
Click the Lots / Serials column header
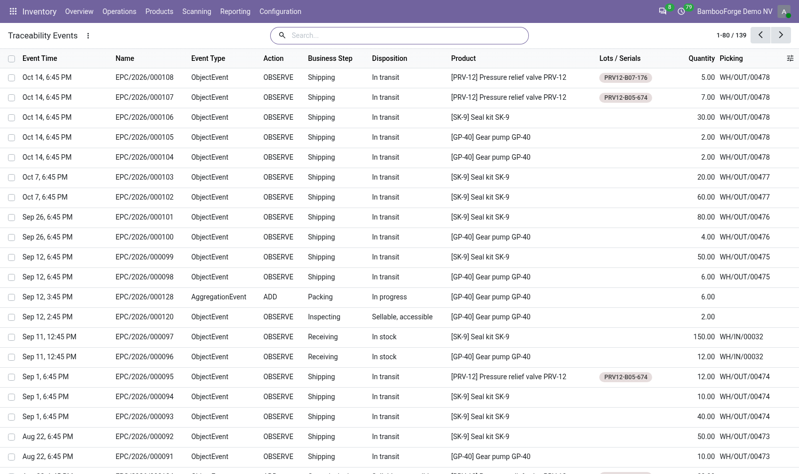pos(620,58)
